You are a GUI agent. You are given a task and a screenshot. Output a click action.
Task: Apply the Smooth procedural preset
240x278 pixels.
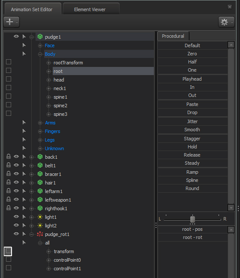[x=192, y=130]
